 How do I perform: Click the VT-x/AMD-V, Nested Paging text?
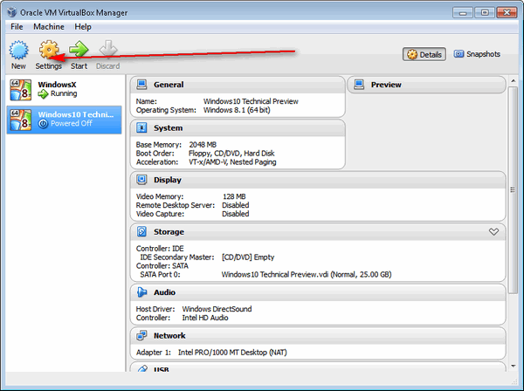pos(232,162)
